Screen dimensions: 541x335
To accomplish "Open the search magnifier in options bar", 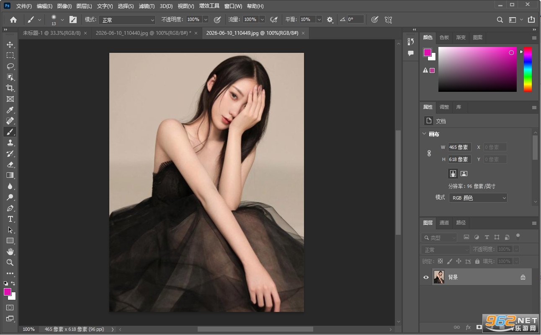I will pyautogui.click(x=500, y=19).
